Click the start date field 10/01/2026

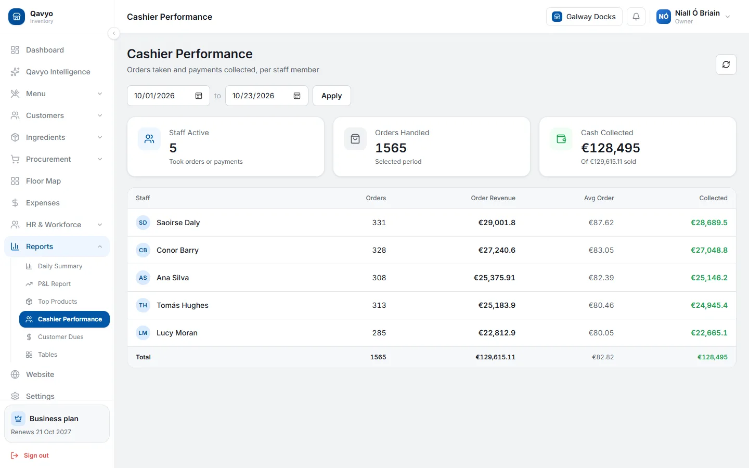coord(169,96)
